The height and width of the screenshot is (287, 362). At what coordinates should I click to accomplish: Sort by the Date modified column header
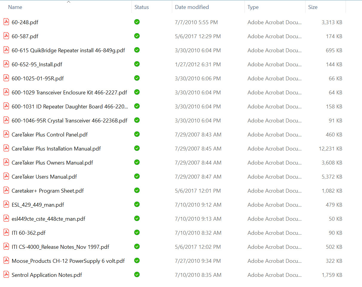pos(192,7)
